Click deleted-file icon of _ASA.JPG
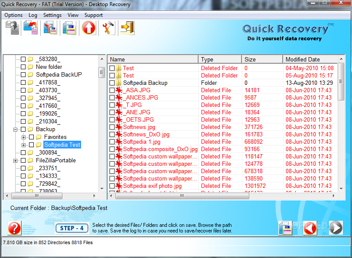The image size is (352, 258). point(119,90)
